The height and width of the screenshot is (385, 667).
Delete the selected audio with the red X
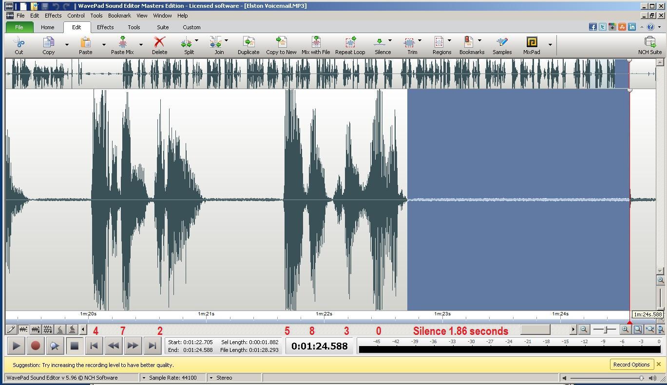coord(159,45)
